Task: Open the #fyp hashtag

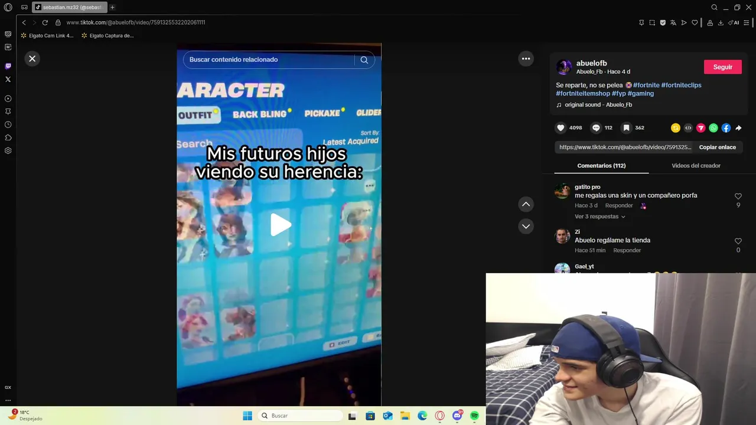Action: coord(618,93)
